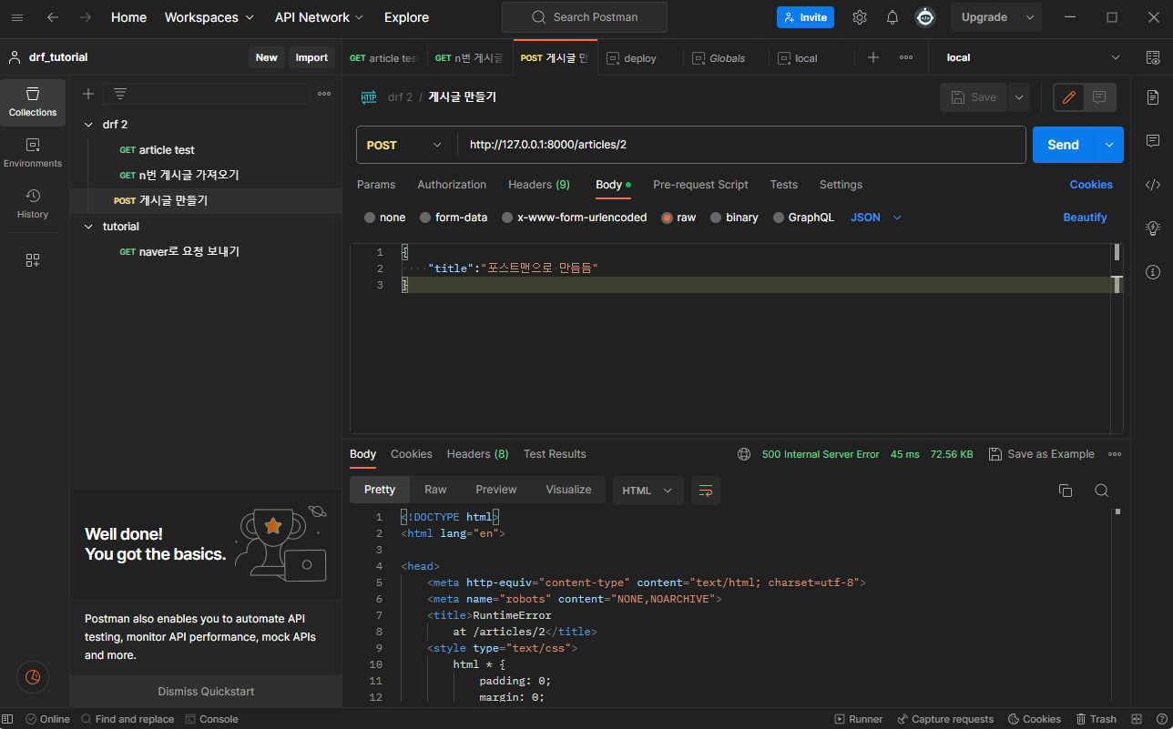
Task: Open tab overflow options menu
Action: coord(906,57)
